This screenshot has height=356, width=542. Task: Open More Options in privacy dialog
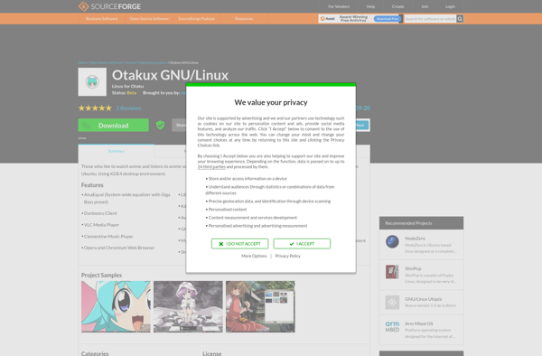click(254, 256)
